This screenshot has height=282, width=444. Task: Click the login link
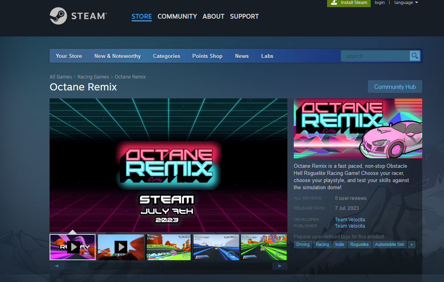point(380,2)
